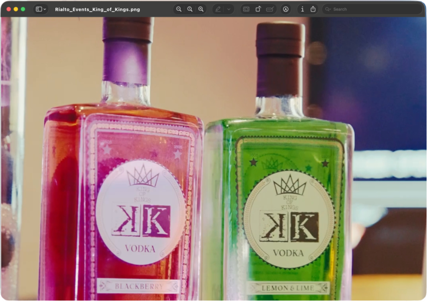This screenshot has height=302, width=428.
Task: Open search options via magnifier icon
Action: [x=328, y=9]
